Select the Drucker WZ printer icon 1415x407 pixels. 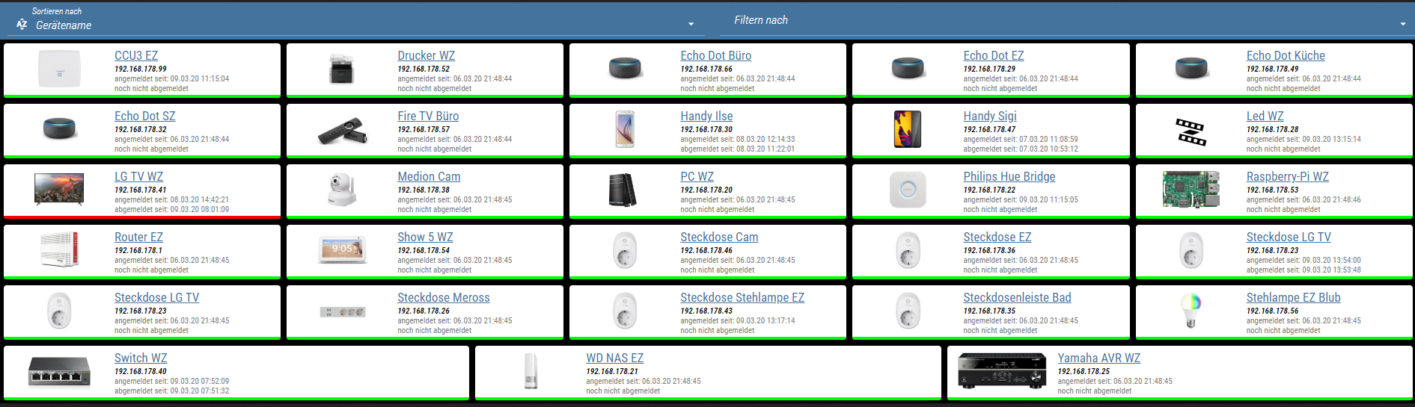point(342,69)
